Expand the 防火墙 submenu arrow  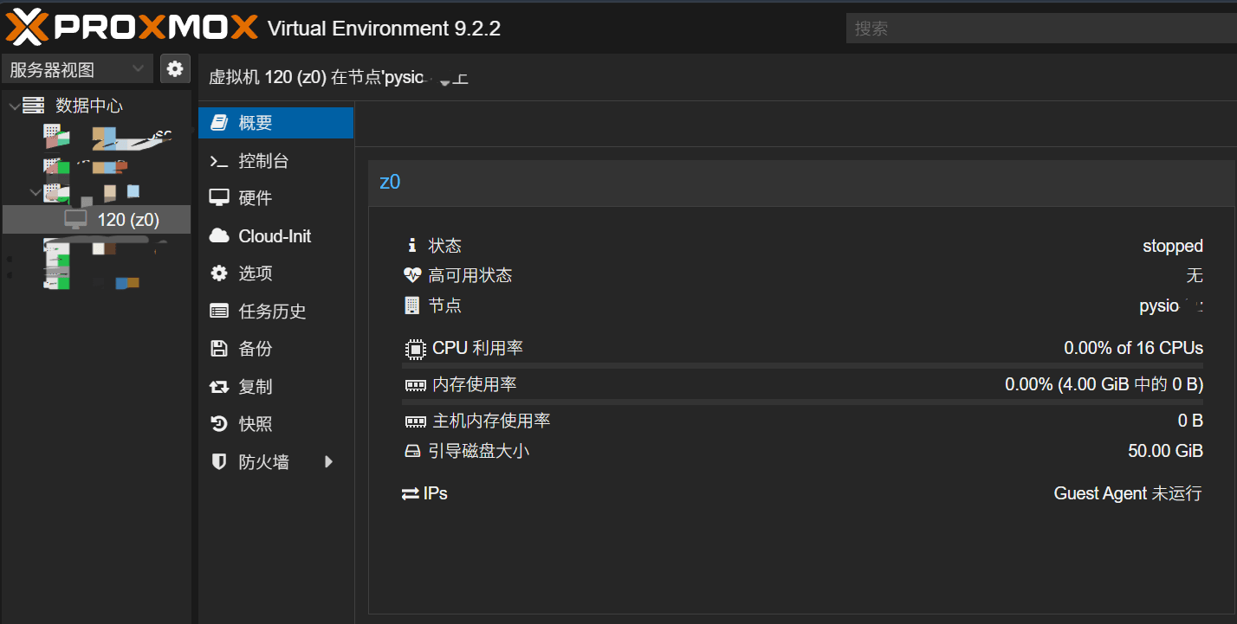pyautogui.click(x=329, y=462)
